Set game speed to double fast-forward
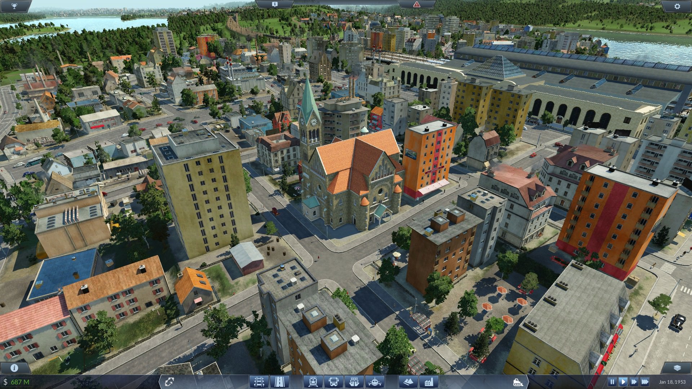The width and height of the screenshot is (692, 389). (634, 382)
